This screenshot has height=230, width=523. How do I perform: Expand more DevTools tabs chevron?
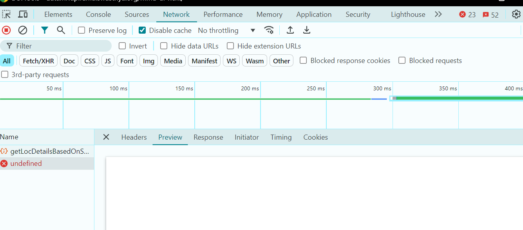(x=438, y=14)
